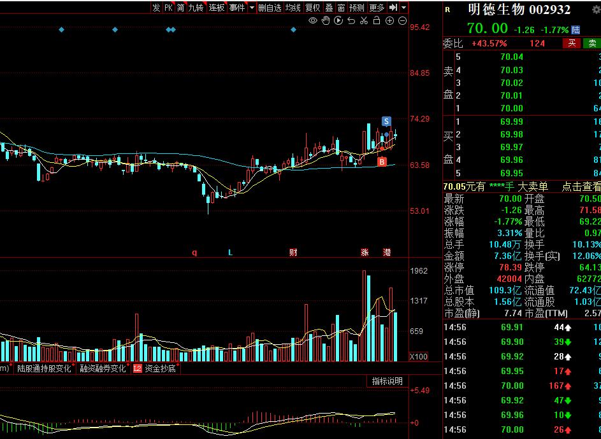This screenshot has width=601, height=439.
Task: Select buy level 1 price 69.99
Action: [x=512, y=122]
